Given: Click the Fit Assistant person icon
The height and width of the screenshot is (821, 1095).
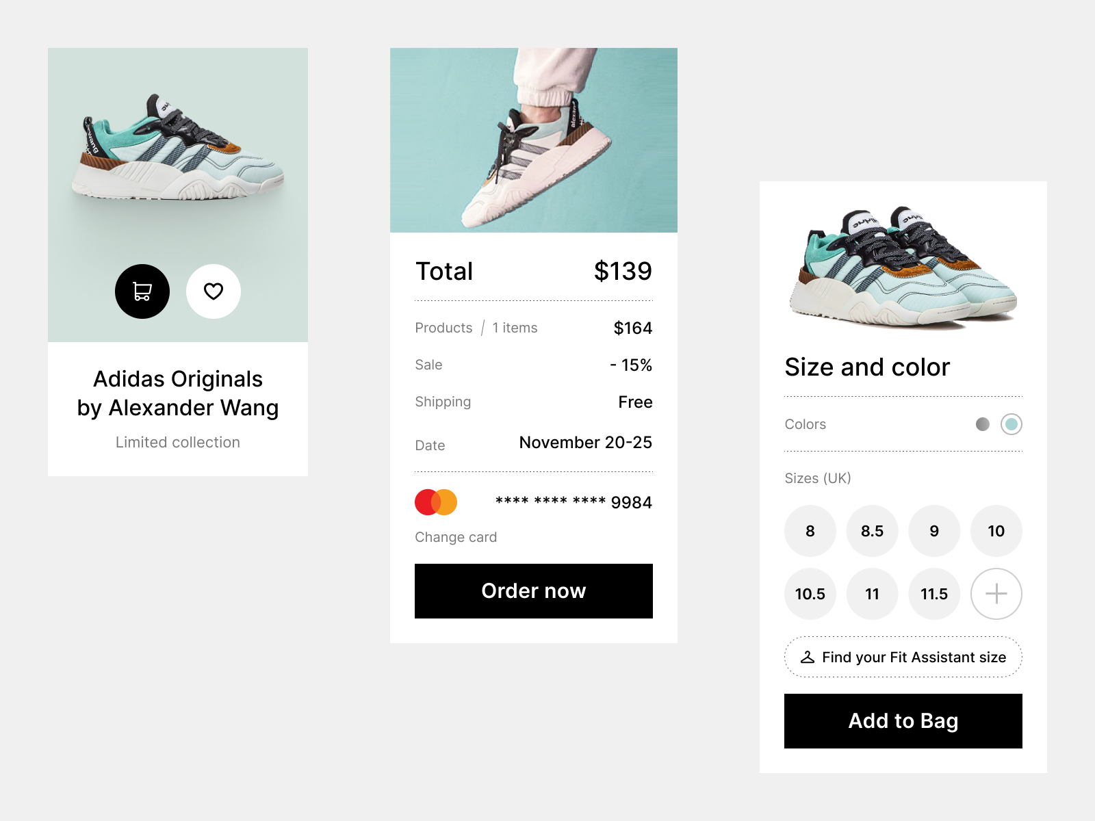Looking at the screenshot, I should pyautogui.click(x=807, y=657).
